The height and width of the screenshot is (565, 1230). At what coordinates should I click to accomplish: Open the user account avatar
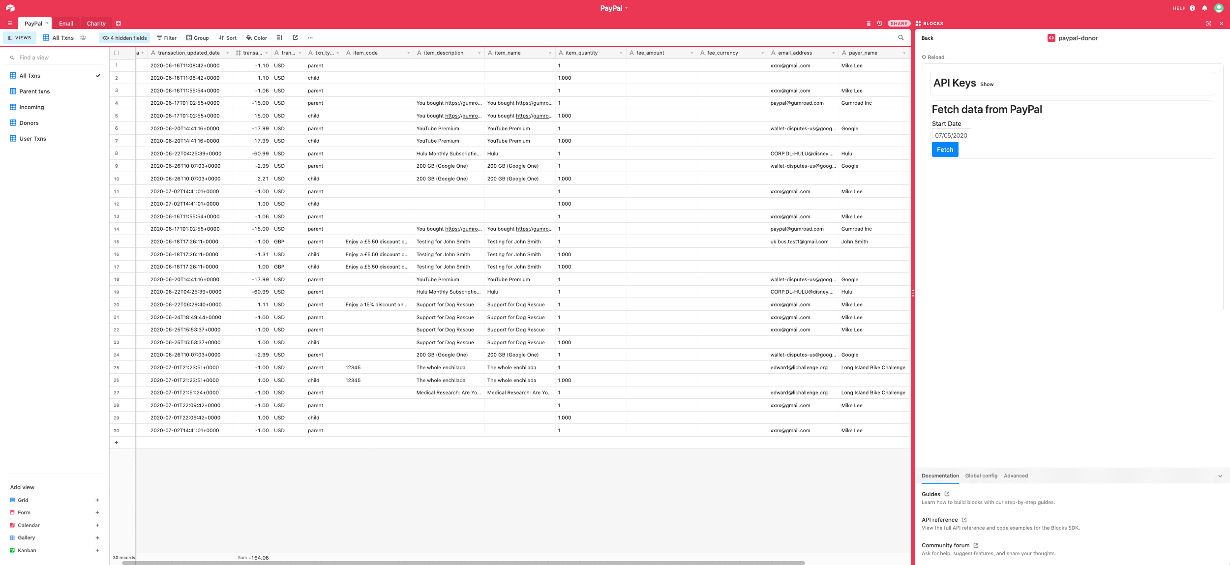pos(1219,8)
